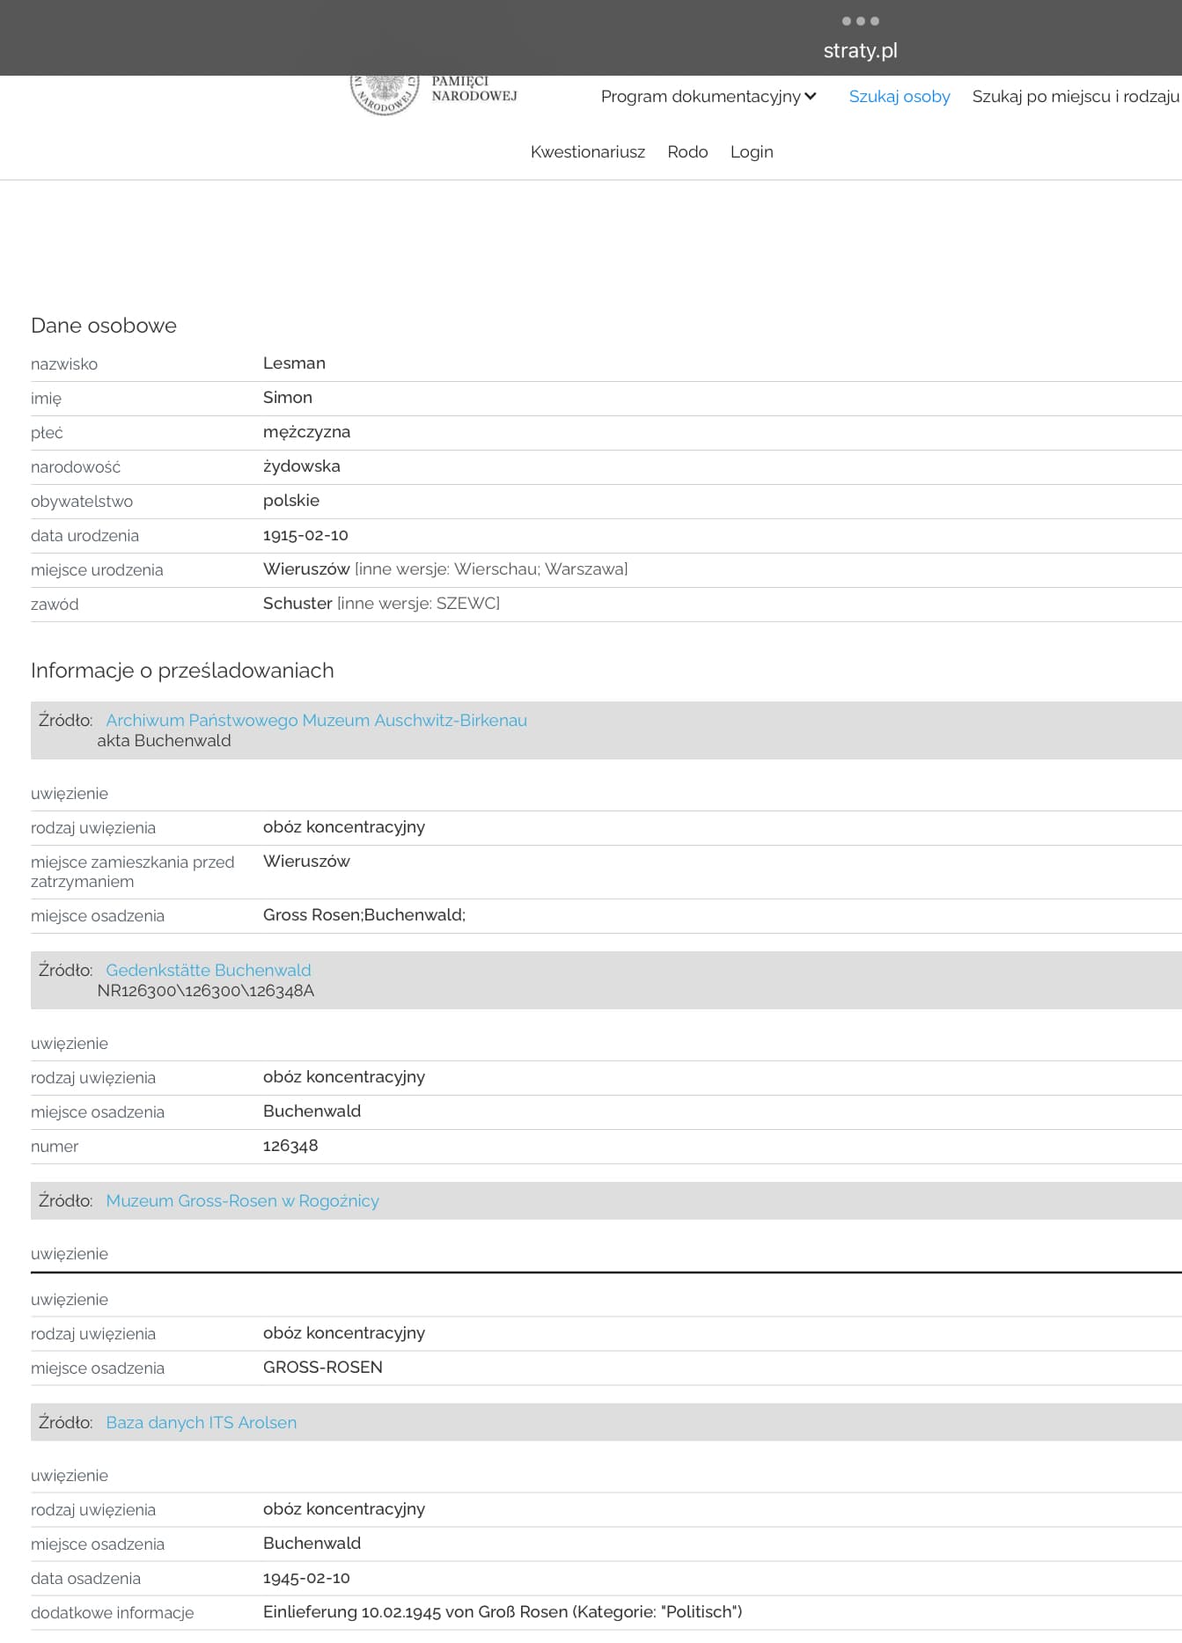Expand the Program dokumentacyjny chevron
This screenshot has width=1182, height=1643.
(811, 96)
